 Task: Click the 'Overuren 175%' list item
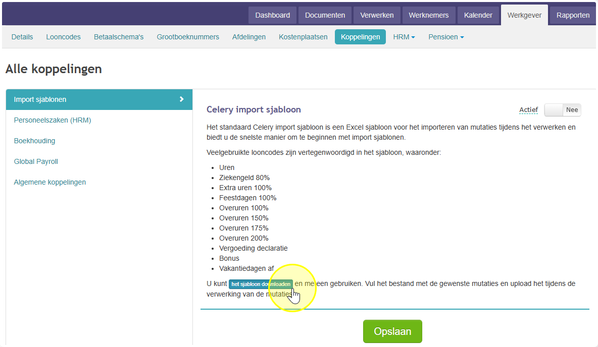click(244, 228)
